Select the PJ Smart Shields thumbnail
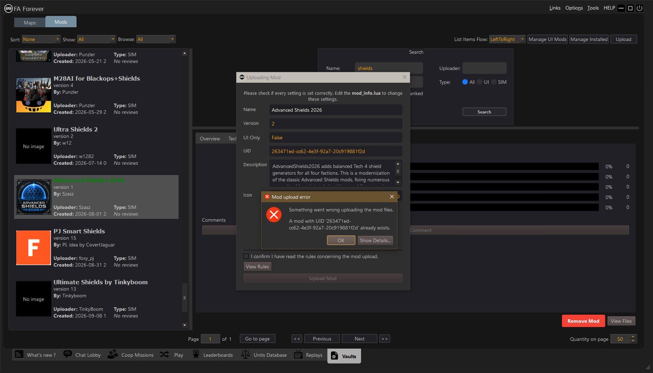653x373 pixels. 34,248
